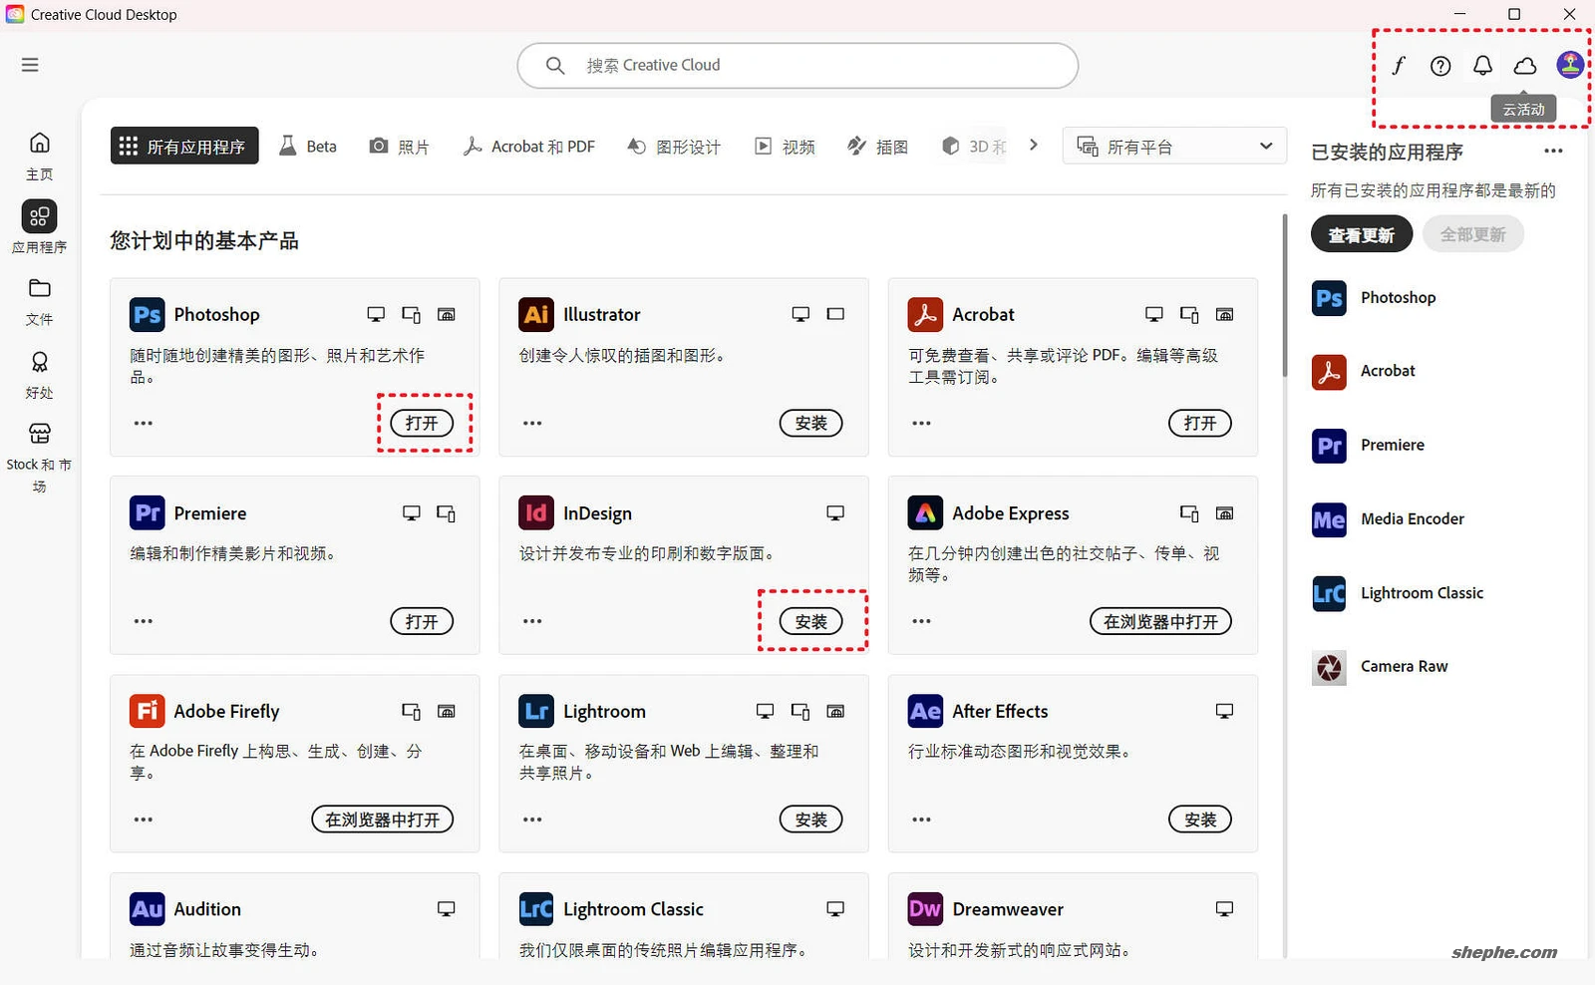Open Premiere card more options dots

[x=144, y=621]
